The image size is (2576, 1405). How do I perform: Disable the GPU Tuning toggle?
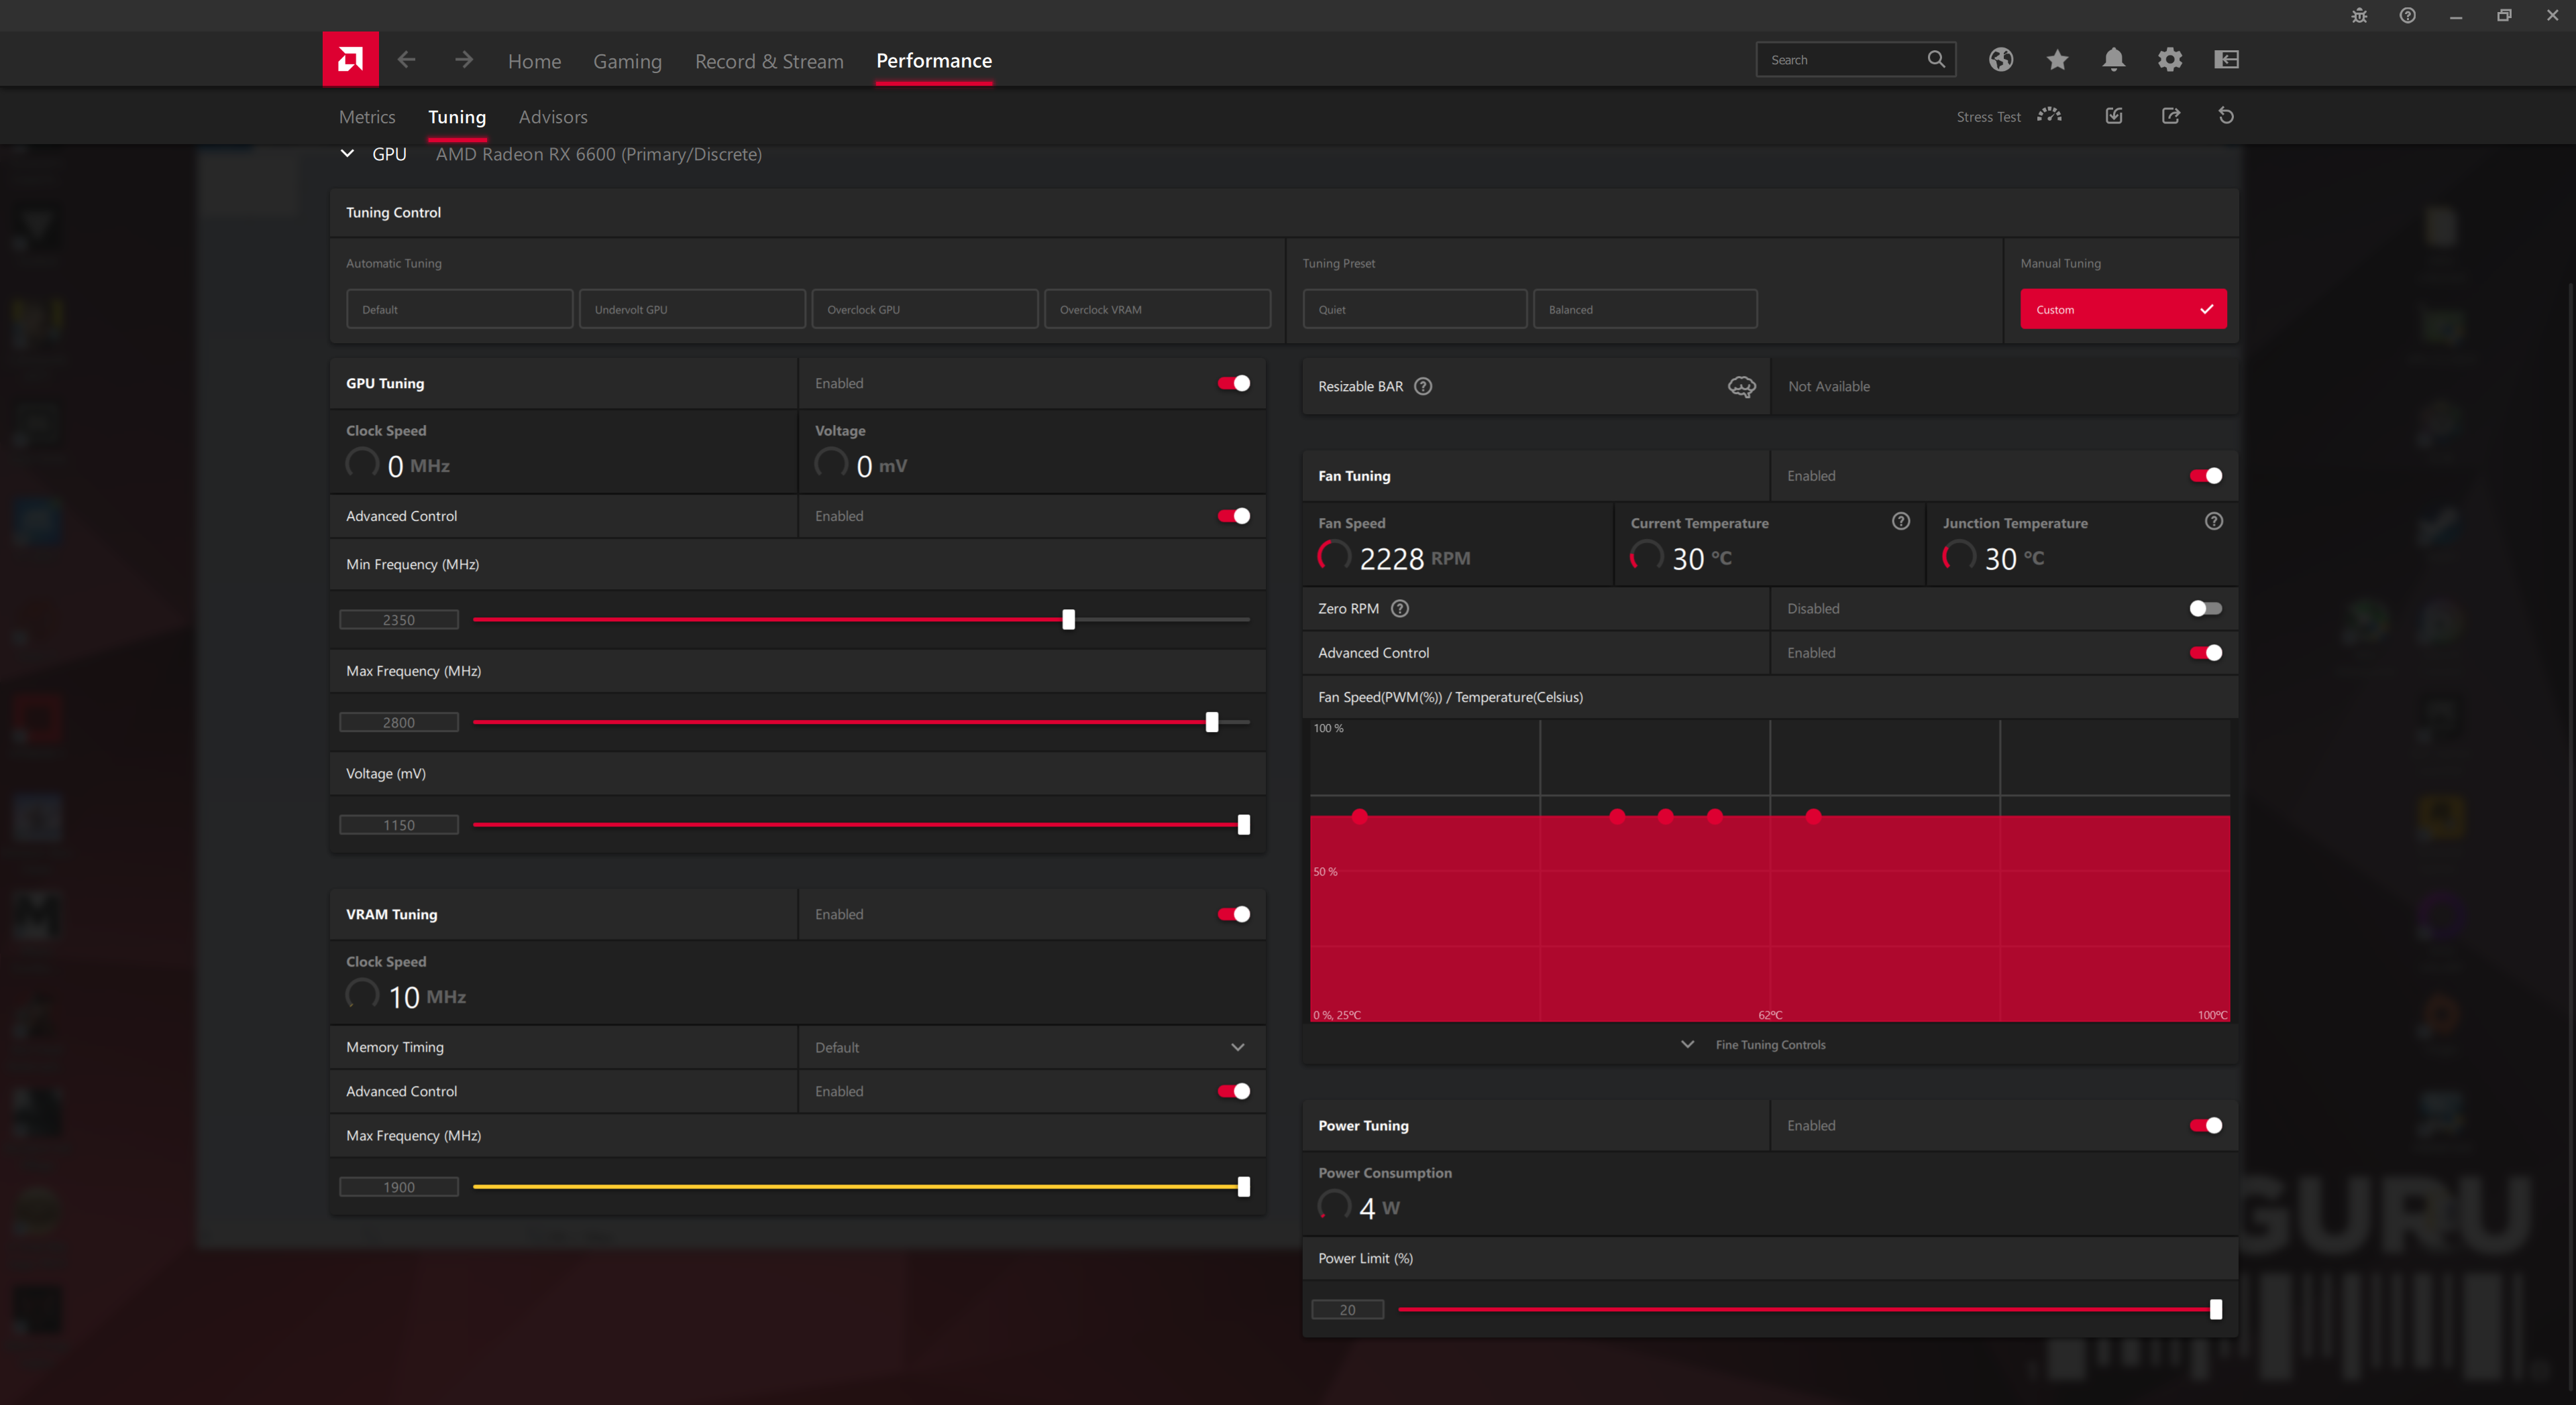[x=1233, y=383]
